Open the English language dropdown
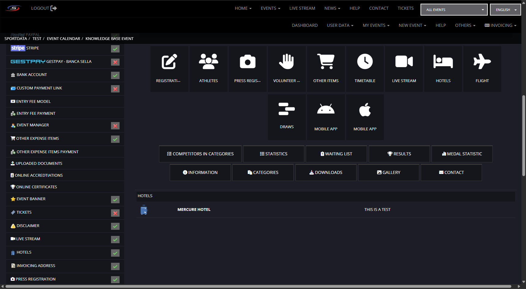The width and height of the screenshot is (526, 289). coord(505,10)
